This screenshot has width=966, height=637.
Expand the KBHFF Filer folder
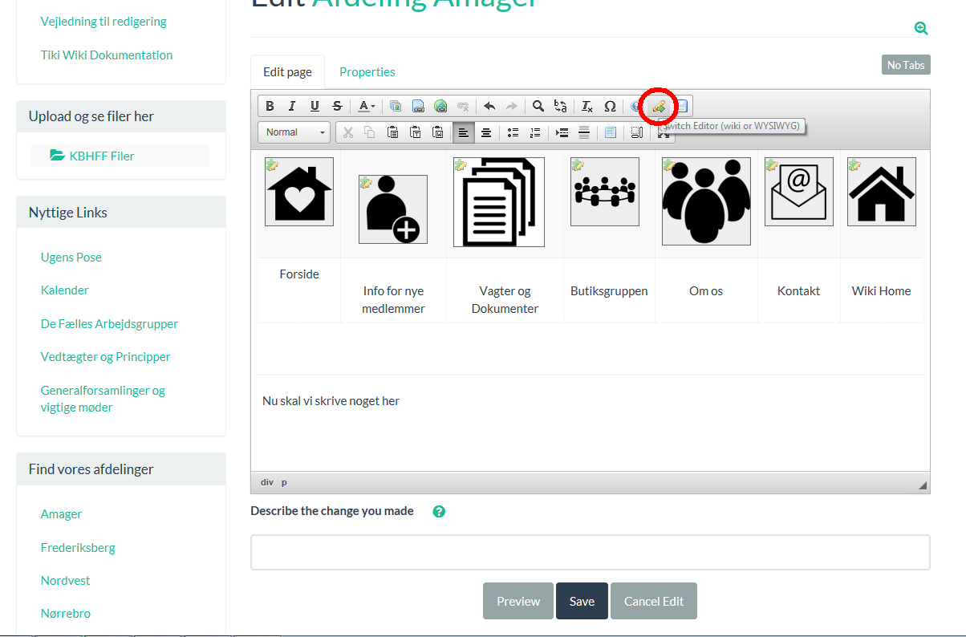click(x=92, y=156)
